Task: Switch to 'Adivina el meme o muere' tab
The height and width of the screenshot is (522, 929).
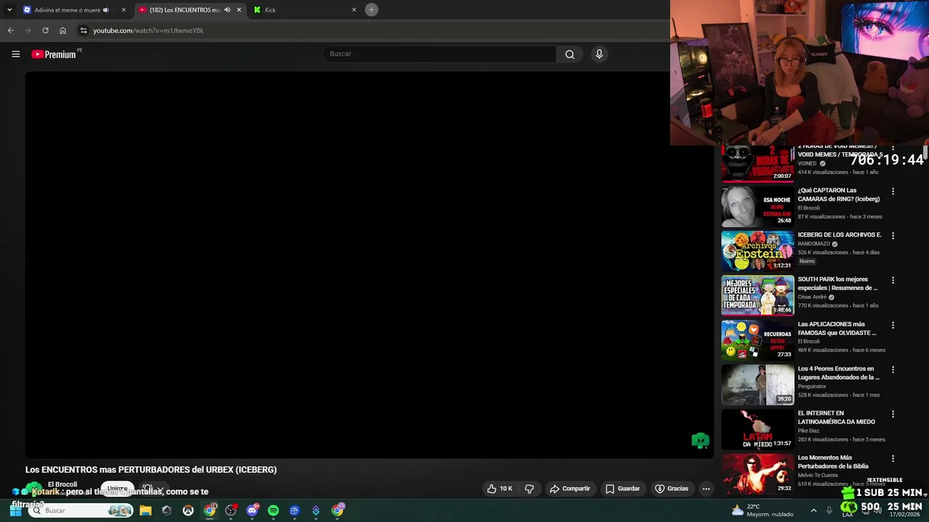Action: [x=75, y=9]
